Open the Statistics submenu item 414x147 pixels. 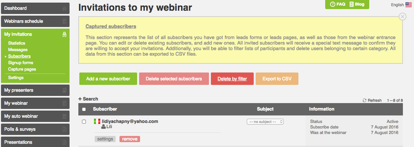[x=17, y=43]
